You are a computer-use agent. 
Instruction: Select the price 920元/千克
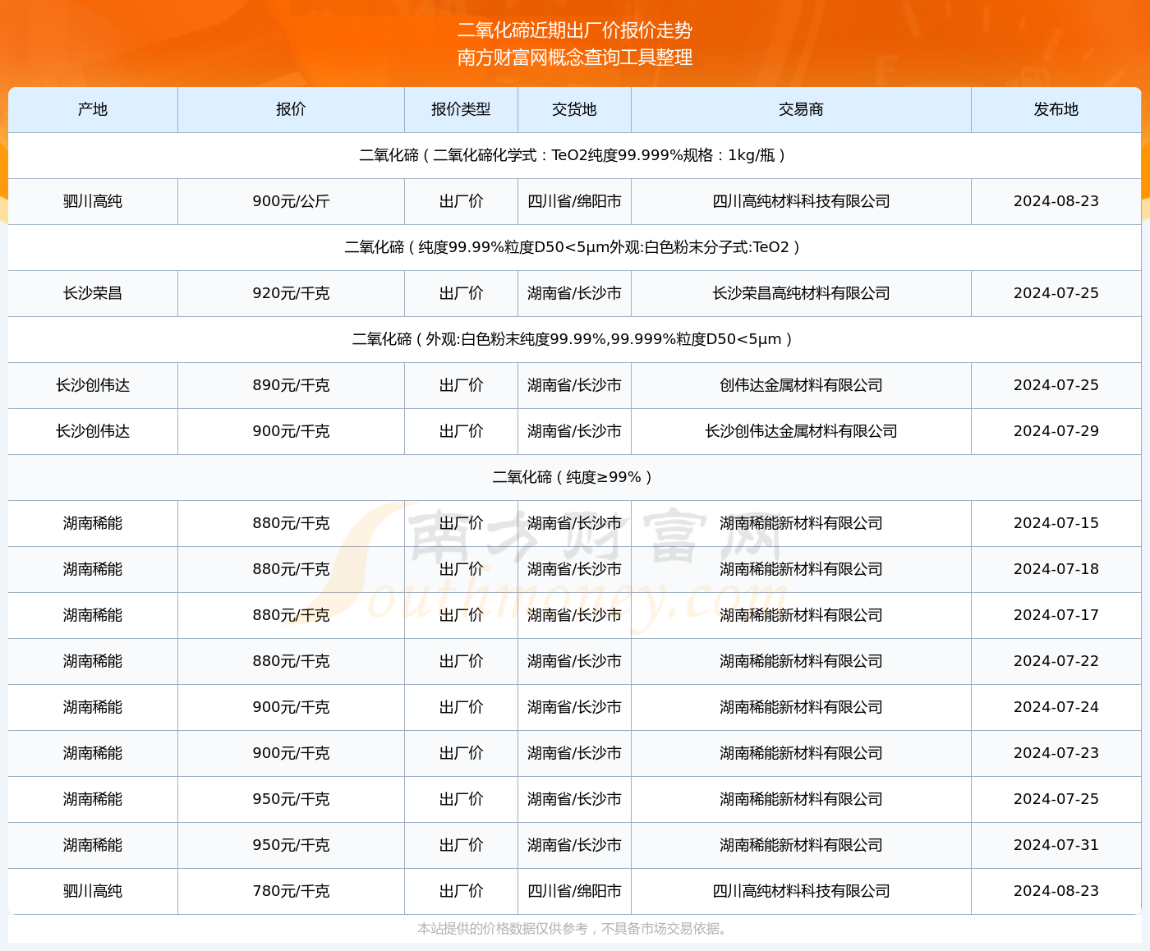[291, 293]
